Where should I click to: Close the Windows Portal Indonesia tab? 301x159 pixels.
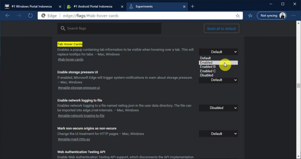pyautogui.click(x=60, y=6)
